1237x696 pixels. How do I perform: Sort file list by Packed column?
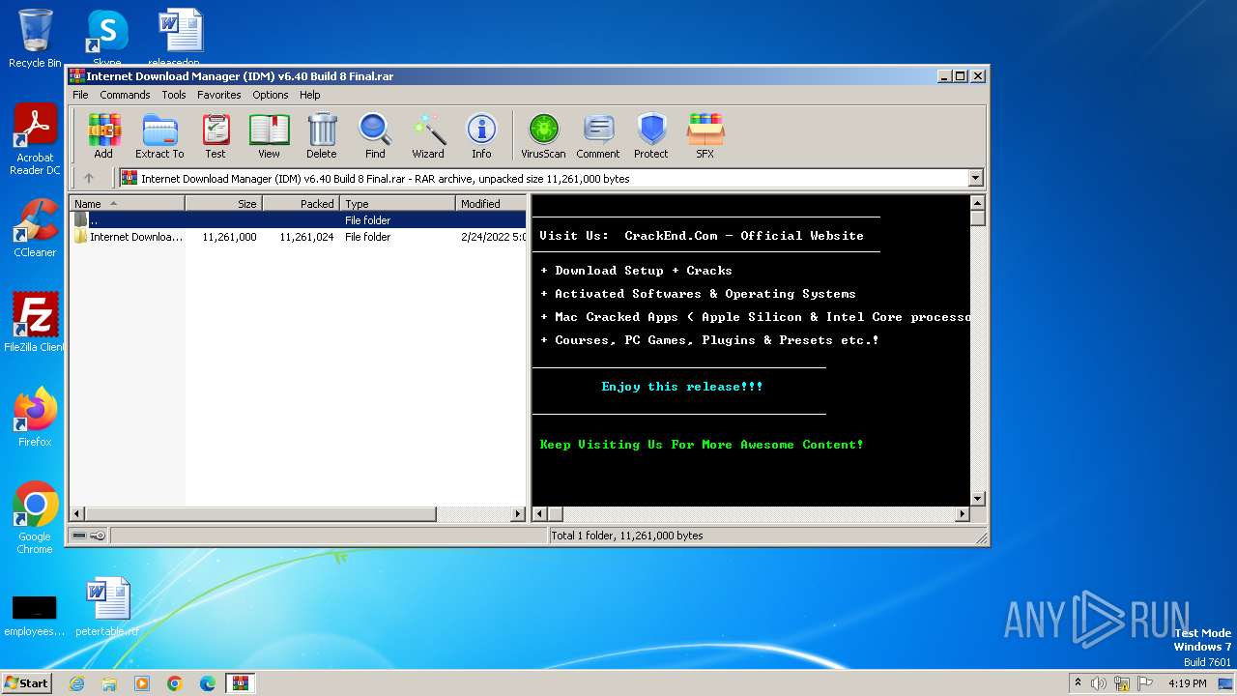301,203
